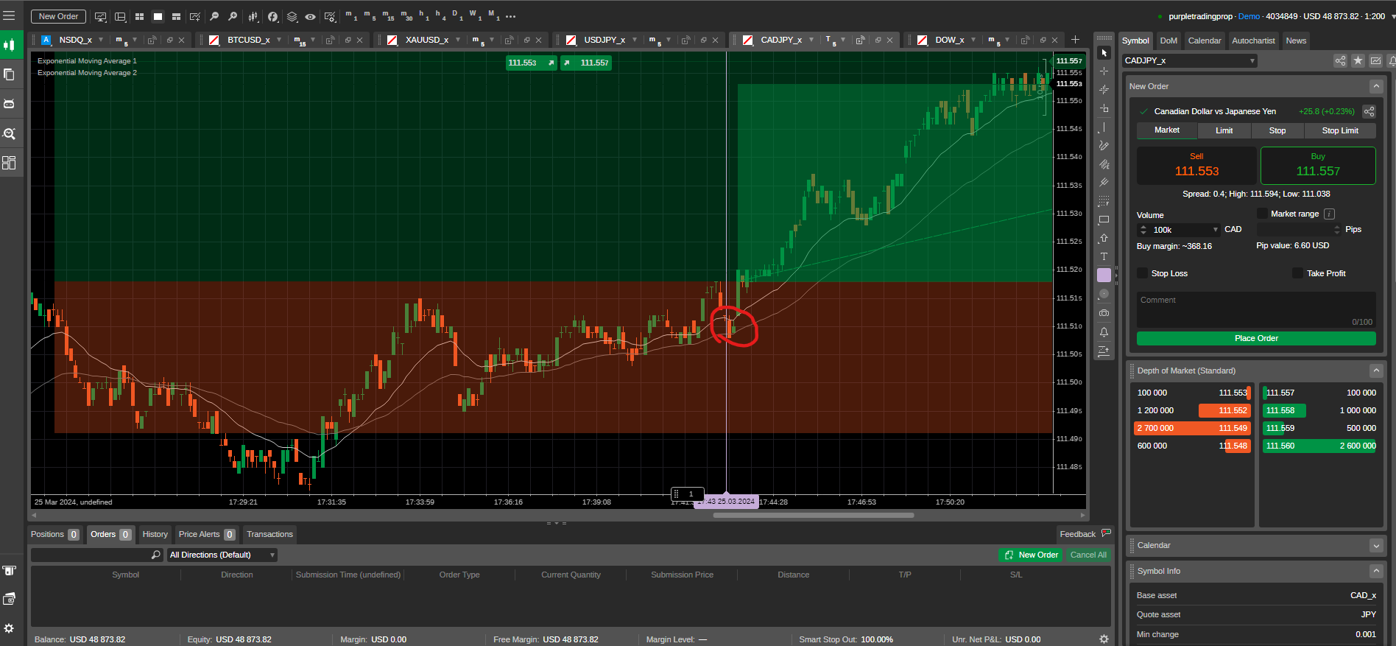Click the zoom in magnifier icon

click(x=233, y=16)
